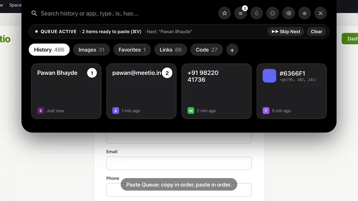Viewport: 358px width, 201px height.
Task: Open the Code tab
Action: (x=206, y=49)
